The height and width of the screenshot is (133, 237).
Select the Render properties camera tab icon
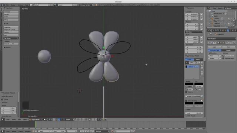tap(213, 30)
